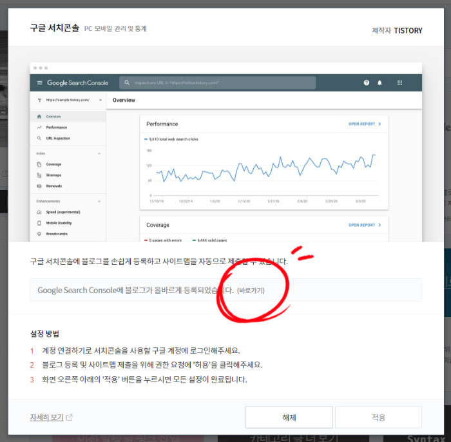
Task: Click the gauge icon next to Speed (experimental)
Action: 39,212
